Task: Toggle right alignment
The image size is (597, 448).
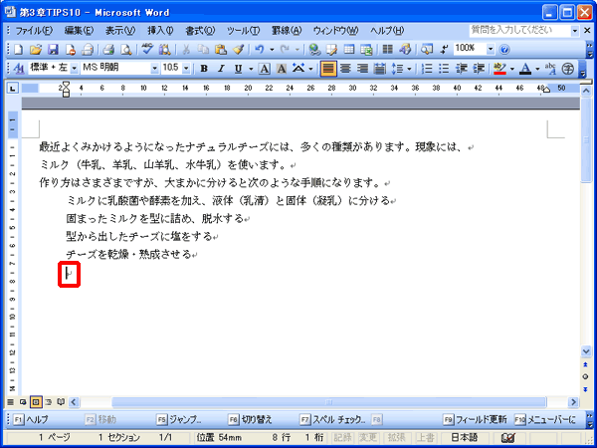Action: 362,69
